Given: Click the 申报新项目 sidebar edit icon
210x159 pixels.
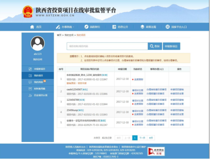Looking at the screenshot, I should click(30, 69).
